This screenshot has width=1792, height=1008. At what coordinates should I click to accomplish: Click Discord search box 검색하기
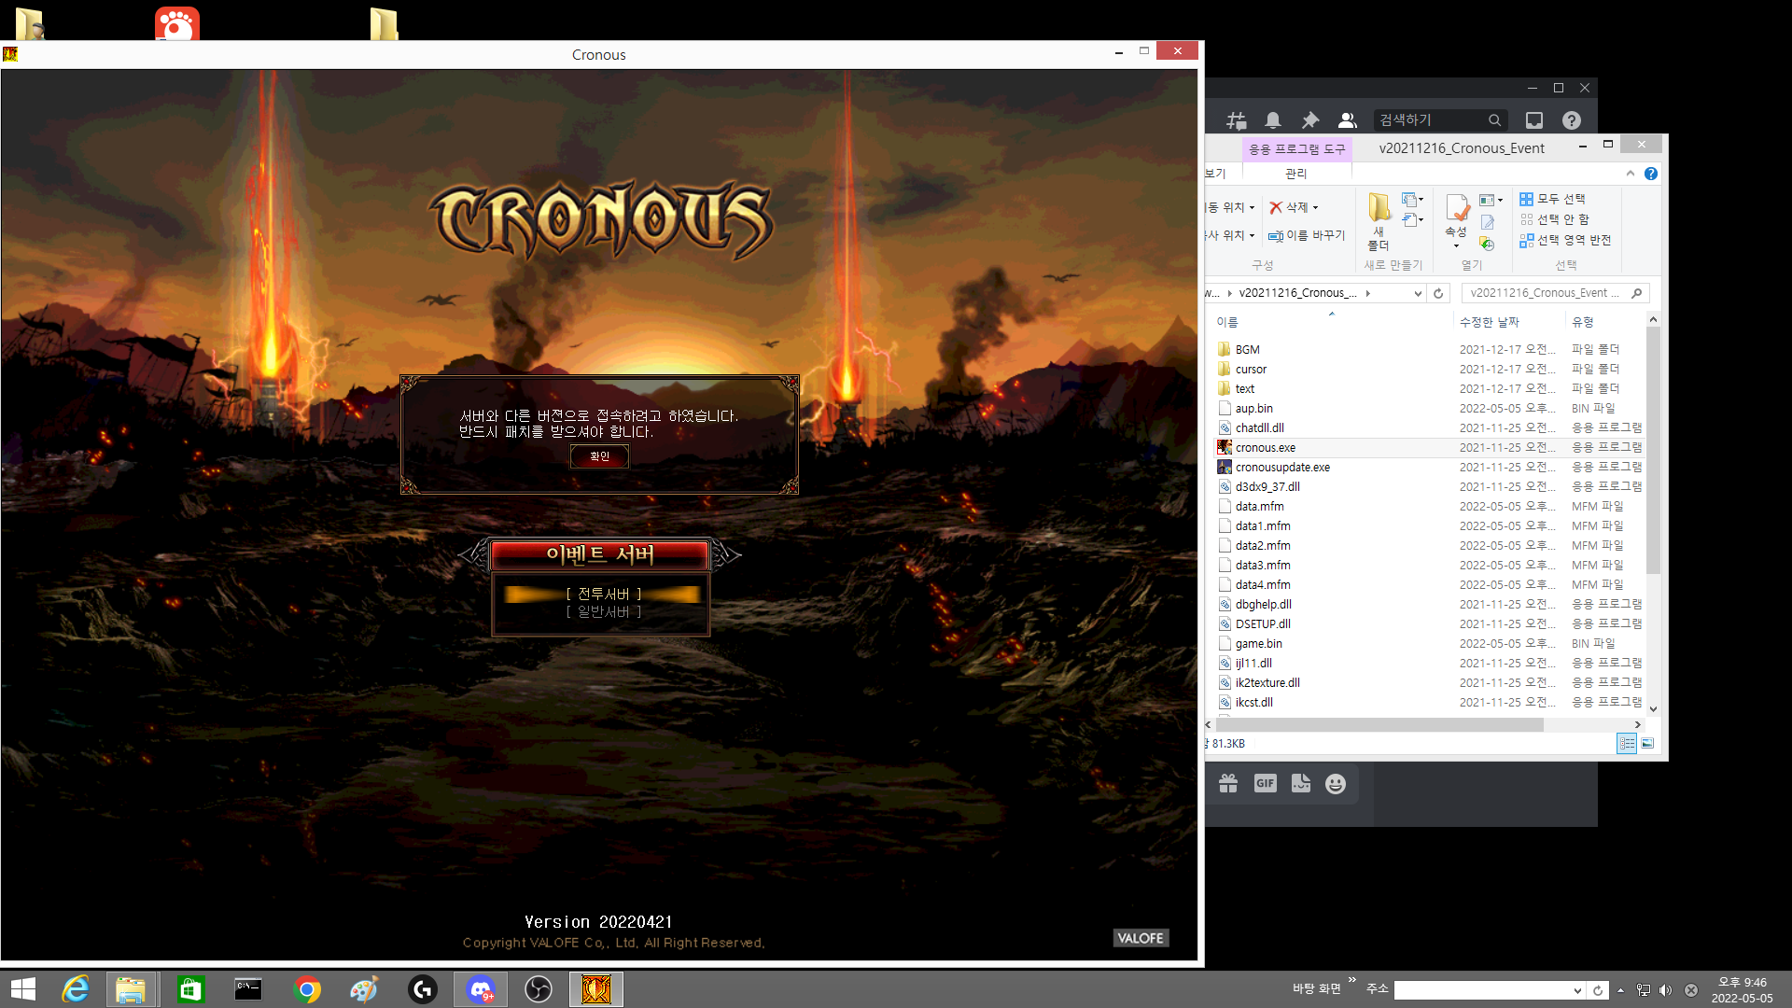tap(1439, 120)
